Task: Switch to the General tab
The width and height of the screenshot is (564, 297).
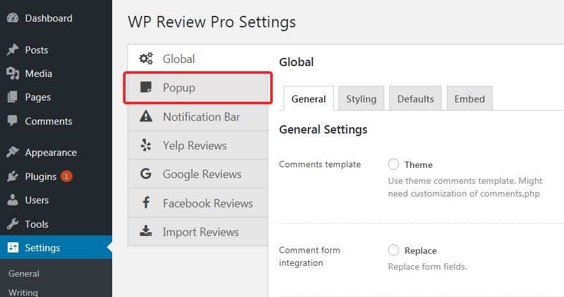Action: tap(308, 99)
